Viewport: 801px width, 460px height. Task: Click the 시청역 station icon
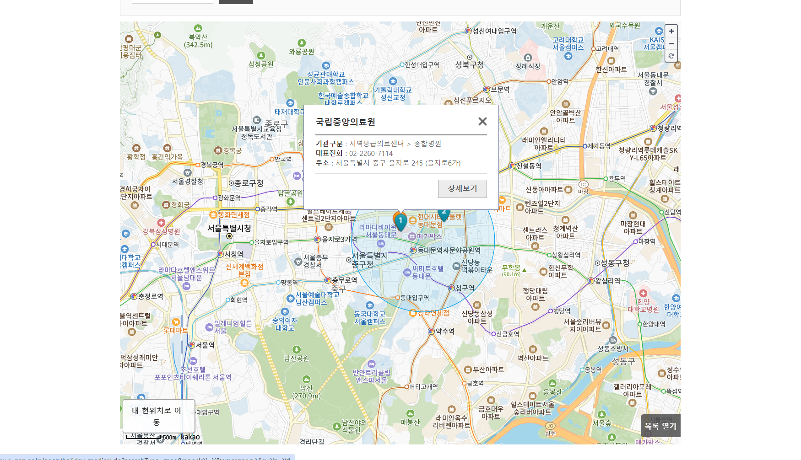(220, 254)
